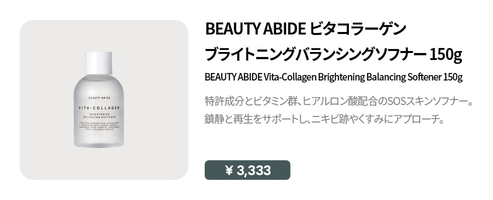Click the Vita-Collagen word in the English subtitle
Viewport: 493px width, 200px height.
[x=289, y=77]
